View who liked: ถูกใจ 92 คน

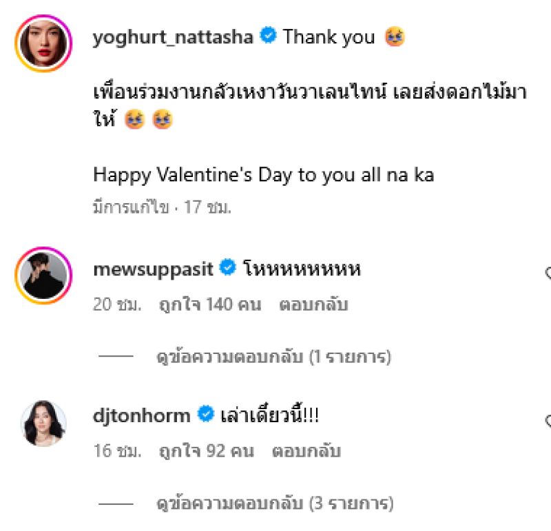[206, 451]
